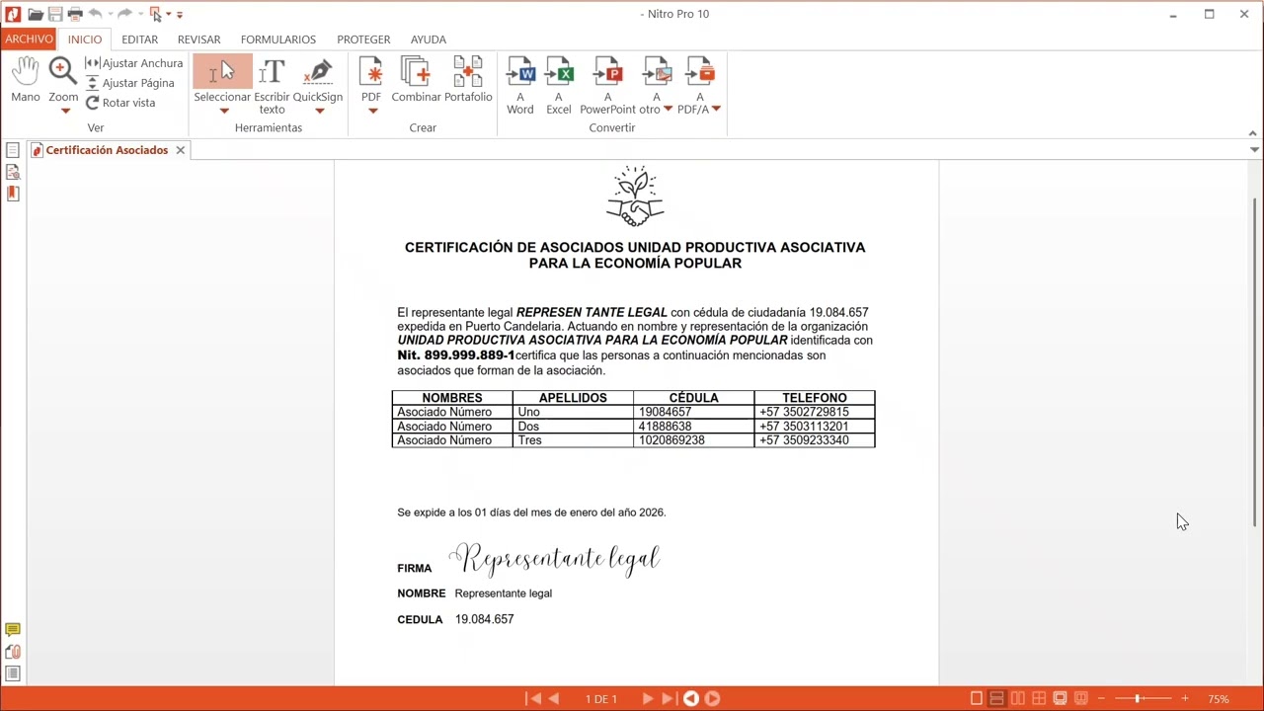Go to the previous page
Image resolution: width=1264 pixels, height=711 pixels.
(x=554, y=698)
